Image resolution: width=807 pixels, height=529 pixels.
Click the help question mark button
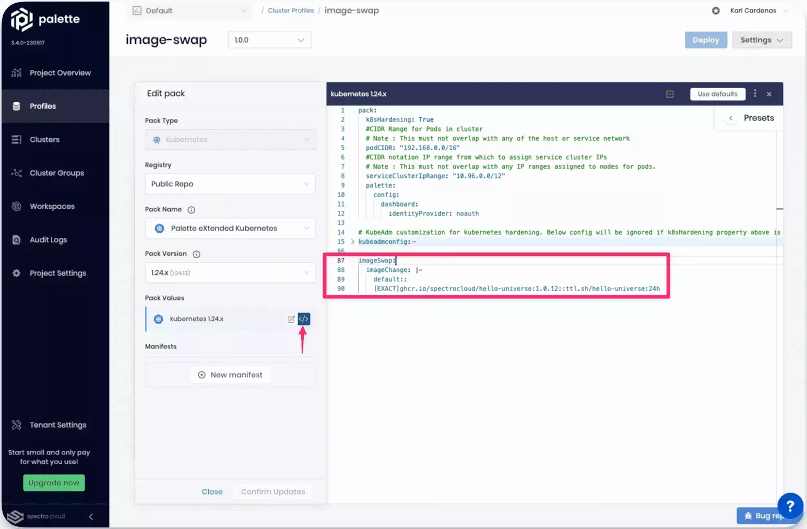[x=790, y=506]
